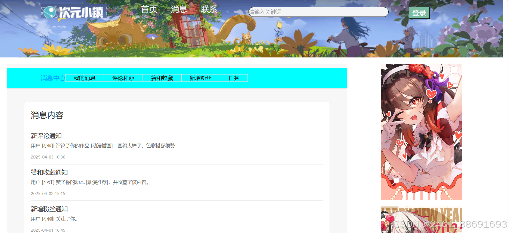Switch to the 任务 tab
The width and height of the screenshot is (508, 233).
pos(234,78)
